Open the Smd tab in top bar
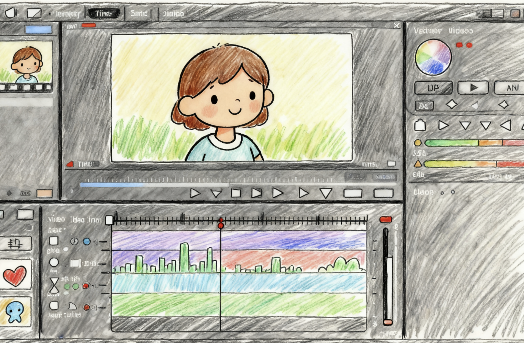Screen dimensions: 524x343 (x=138, y=13)
